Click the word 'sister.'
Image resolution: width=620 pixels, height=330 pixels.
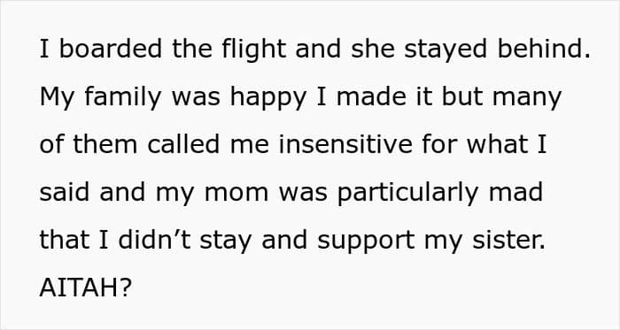coord(509,242)
